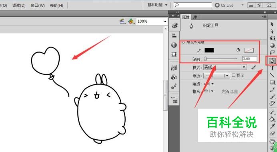Click the search input field
Screen dimensions: 277x152
pos(193,5)
